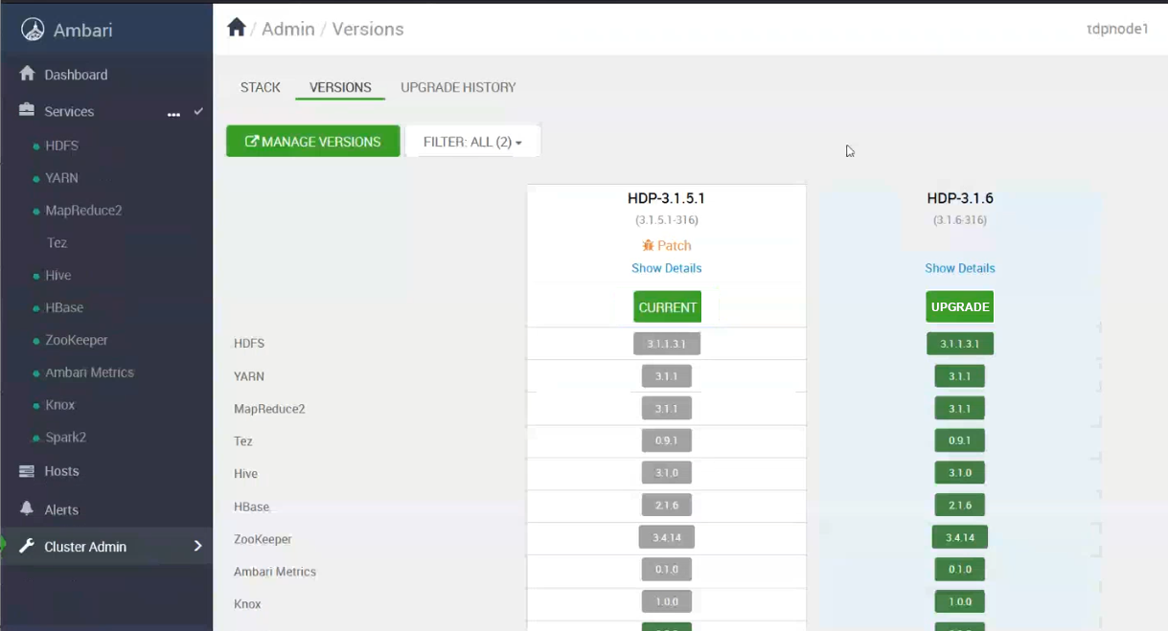Open Tez service in the sidebar
The width and height of the screenshot is (1168, 631).
pos(57,243)
